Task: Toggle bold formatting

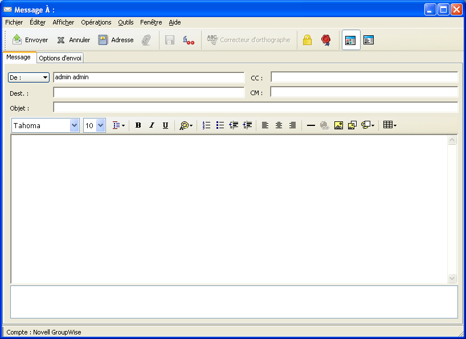Action: [x=138, y=125]
